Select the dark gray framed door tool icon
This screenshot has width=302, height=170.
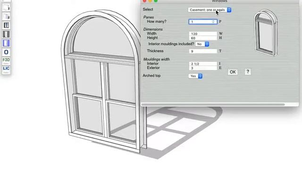click(6, 34)
